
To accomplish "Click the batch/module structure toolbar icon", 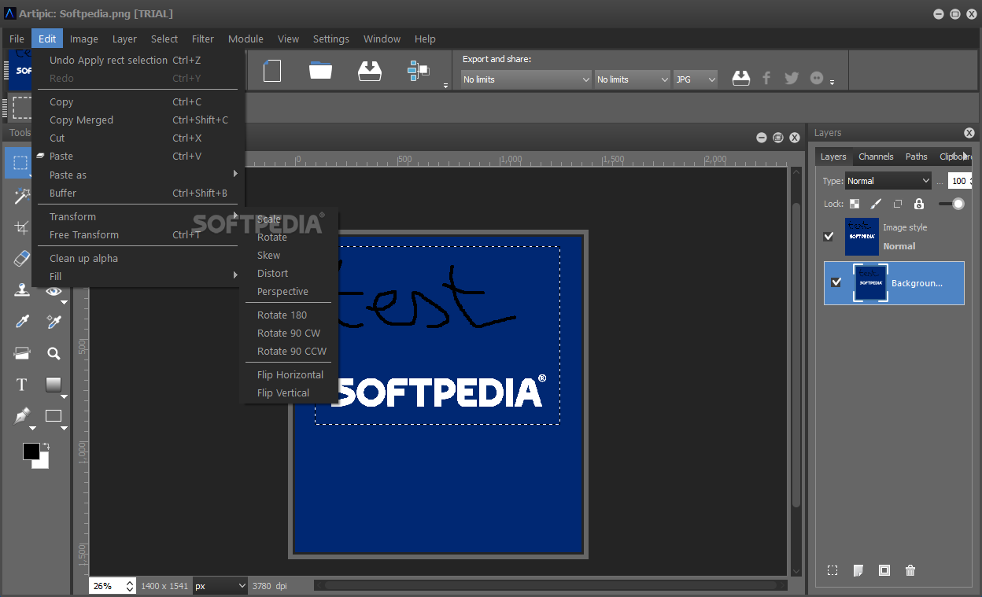I will pyautogui.click(x=418, y=71).
